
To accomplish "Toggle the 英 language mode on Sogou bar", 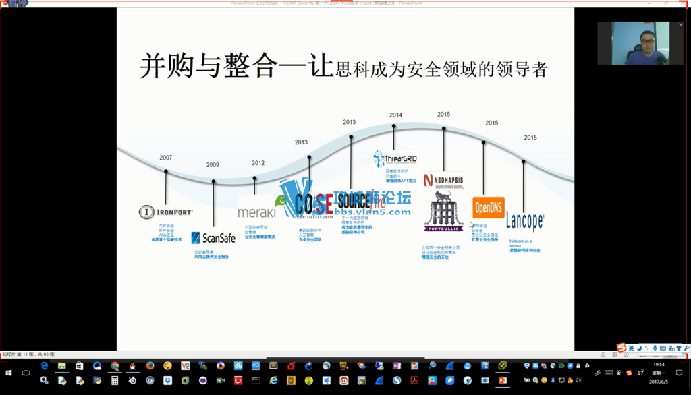I will [632, 348].
